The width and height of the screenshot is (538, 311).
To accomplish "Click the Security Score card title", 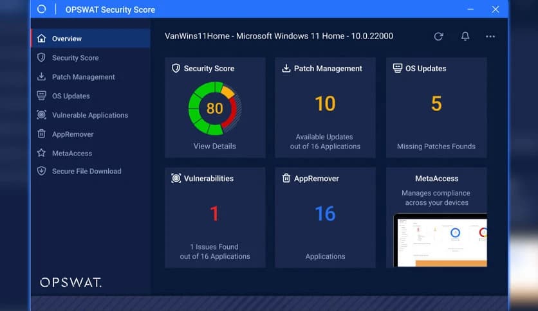I will click(209, 69).
